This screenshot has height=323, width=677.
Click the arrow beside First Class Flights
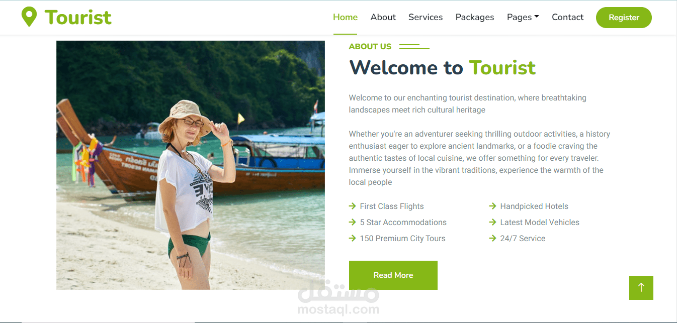(x=352, y=206)
